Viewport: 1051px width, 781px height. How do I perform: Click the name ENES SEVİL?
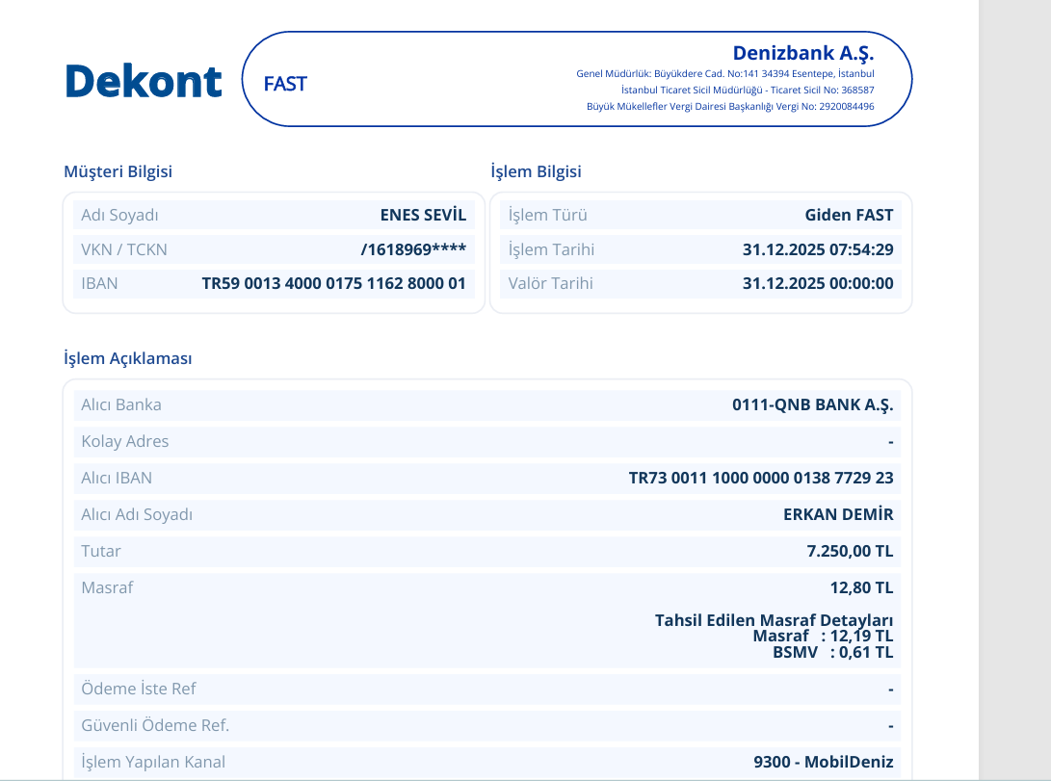423,215
